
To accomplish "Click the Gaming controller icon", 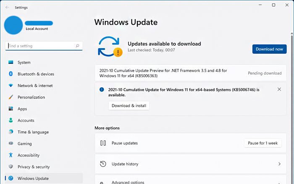I will pos(10,143).
